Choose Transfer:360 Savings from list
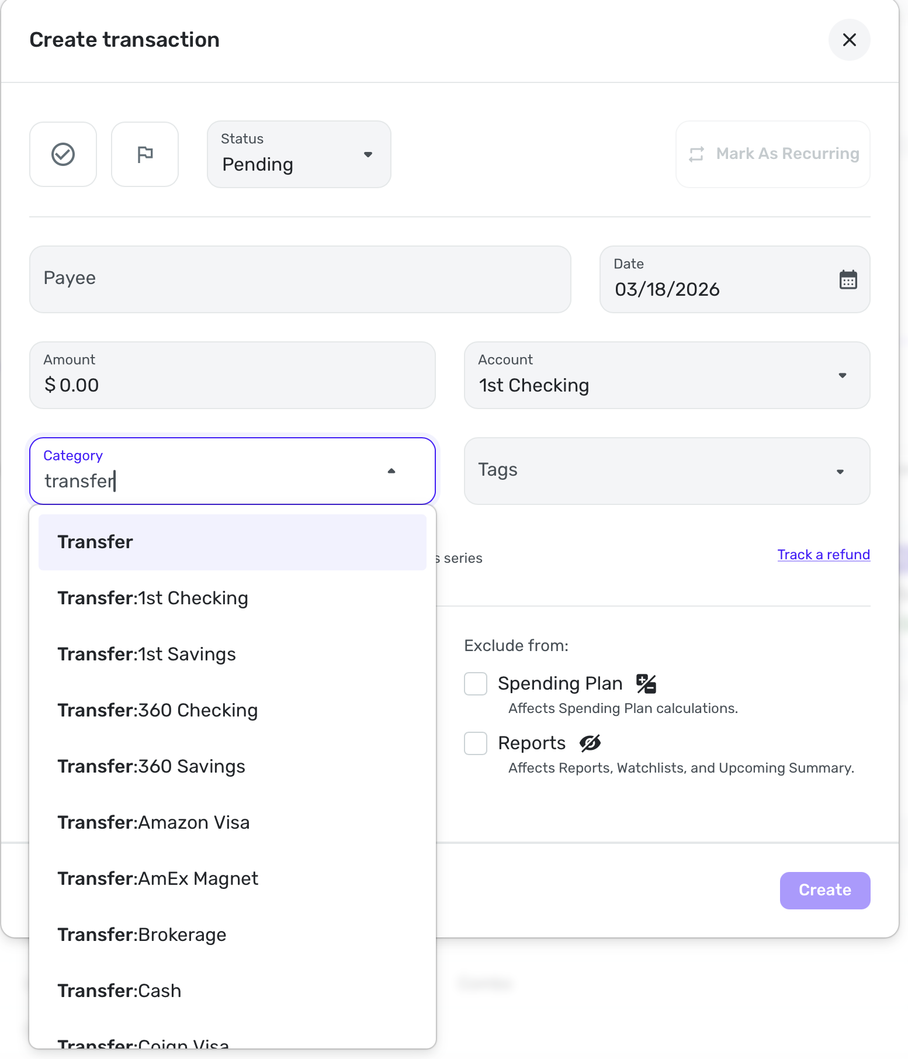Viewport: 908px width, 1059px height. pyautogui.click(x=151, y=766)
